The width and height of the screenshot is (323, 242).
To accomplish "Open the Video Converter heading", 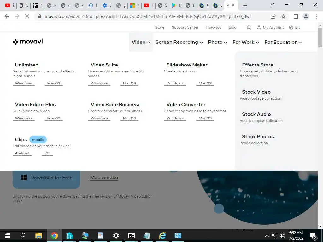I will point(186,105).
